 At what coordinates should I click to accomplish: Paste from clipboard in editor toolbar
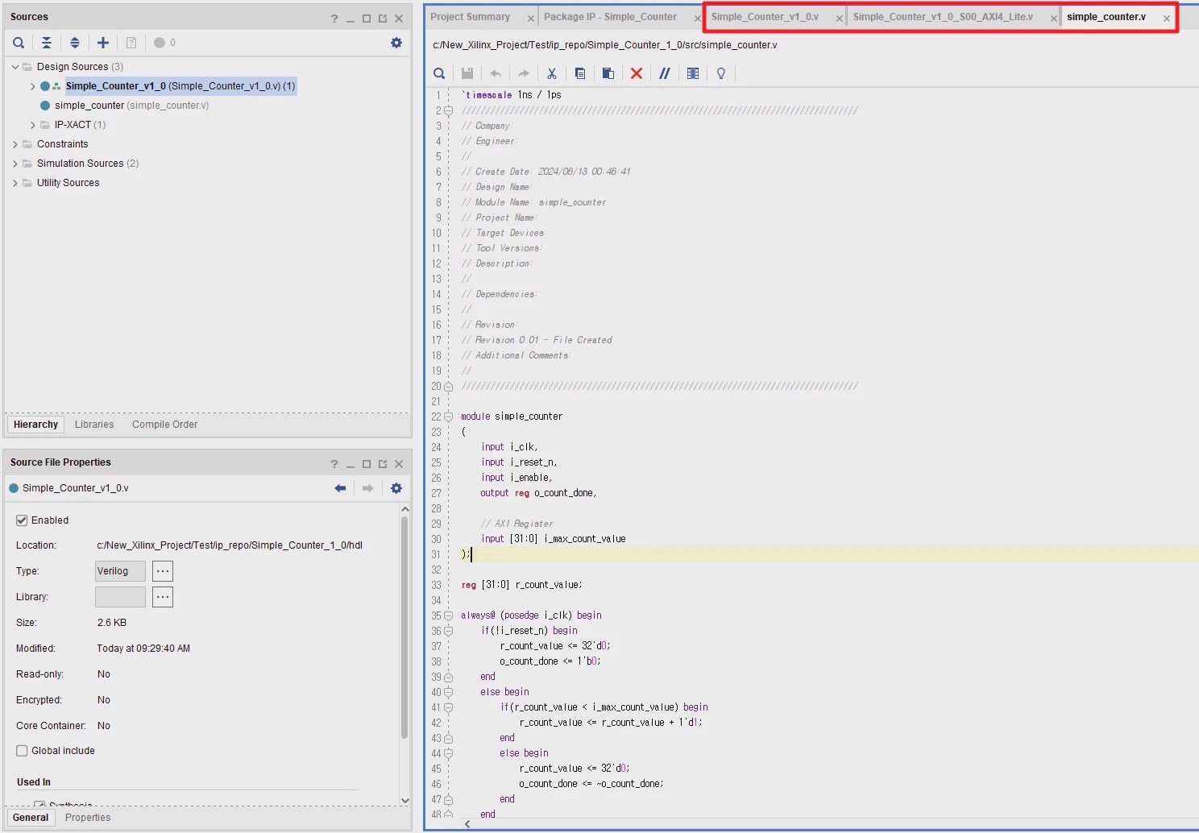click(608, 73)
